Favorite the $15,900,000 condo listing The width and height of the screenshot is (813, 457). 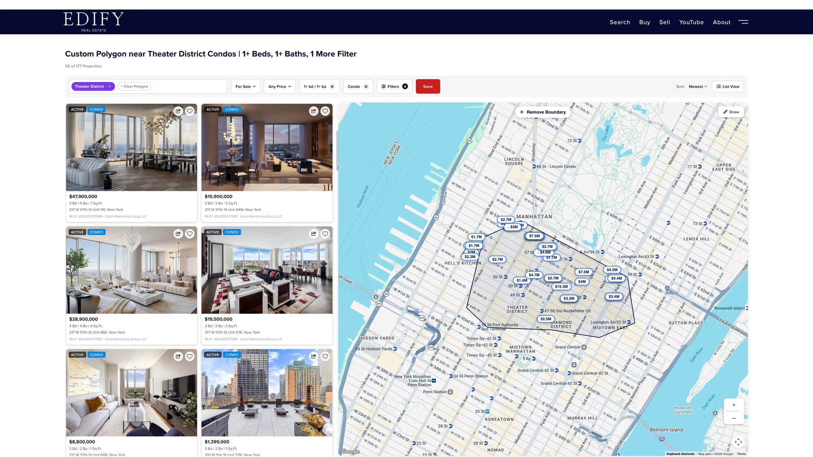325,111
